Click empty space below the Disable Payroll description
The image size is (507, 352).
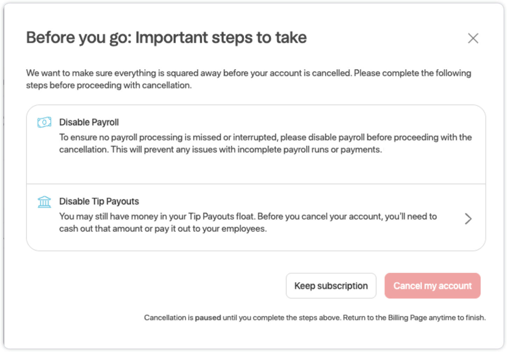coord(256,169)
